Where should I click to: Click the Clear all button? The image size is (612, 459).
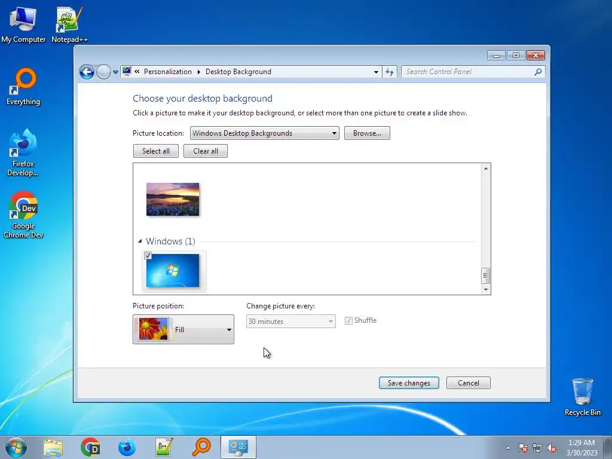206,151
